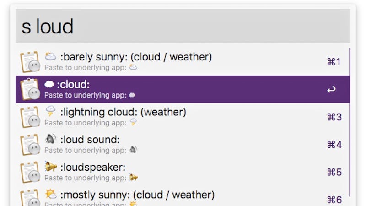
Task: Click the ⌘1 shortcut label
Action: point(334,62)
